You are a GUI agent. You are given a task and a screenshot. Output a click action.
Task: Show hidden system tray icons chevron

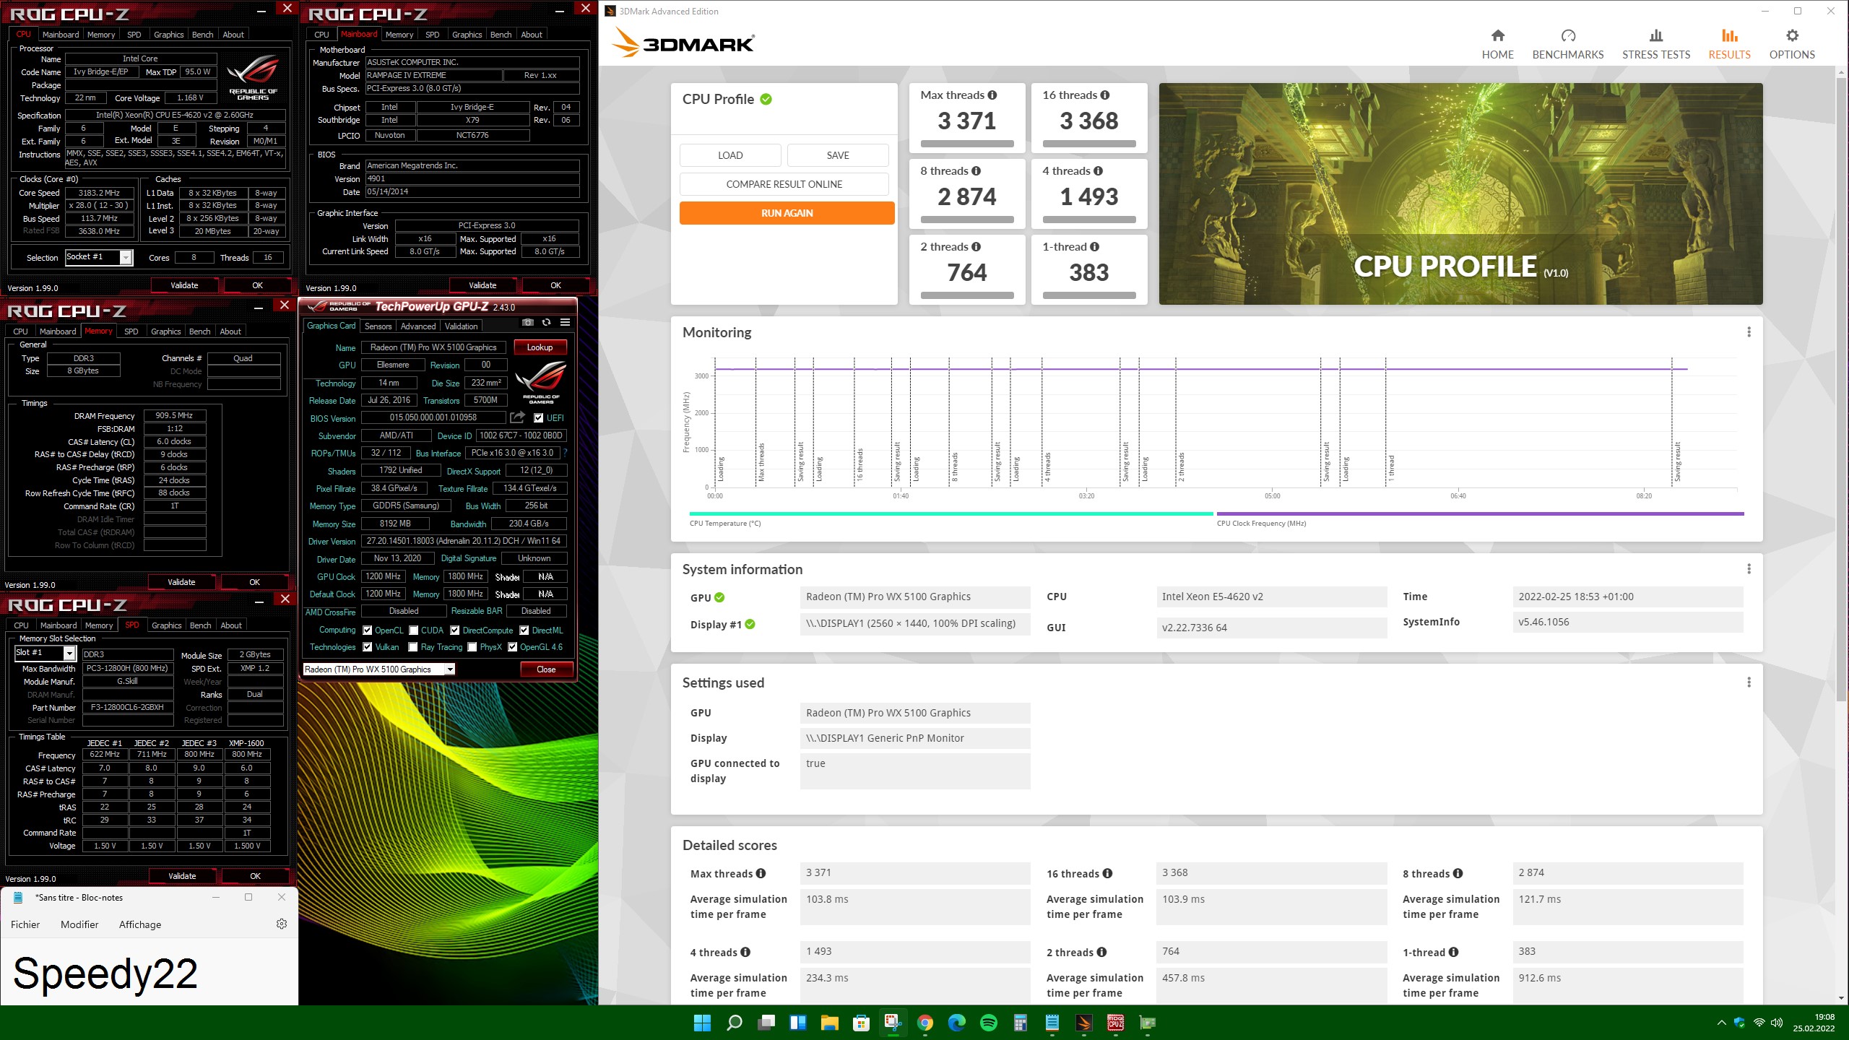coord(1721,1023)
